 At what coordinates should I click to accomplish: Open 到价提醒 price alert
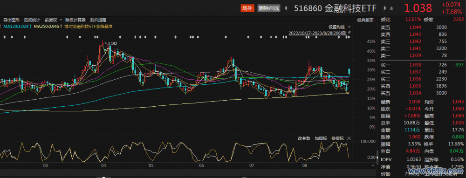pos(98,20)
